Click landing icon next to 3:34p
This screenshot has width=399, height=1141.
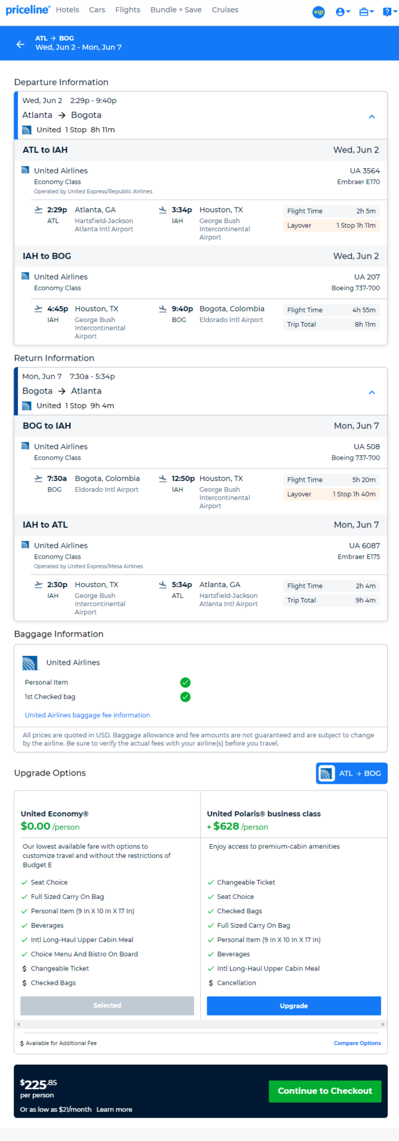click(163, 210)
